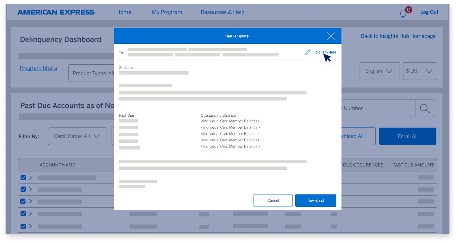Open Resources & Help menu
Image resolution: width=457 pixels, height=243 pixels.
[x=223, y=12]
